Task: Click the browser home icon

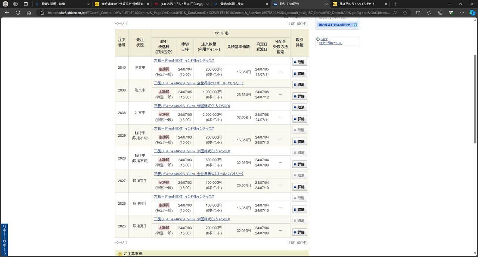Action: point(29,12)
